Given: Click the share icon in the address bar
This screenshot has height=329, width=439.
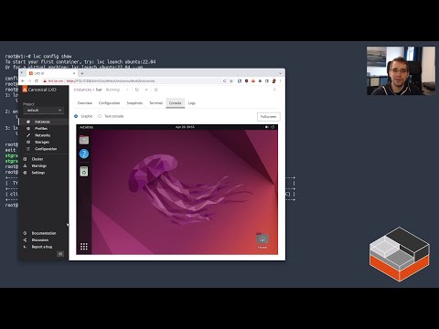Looking at the screenshot, I should [x=224, y=80].
